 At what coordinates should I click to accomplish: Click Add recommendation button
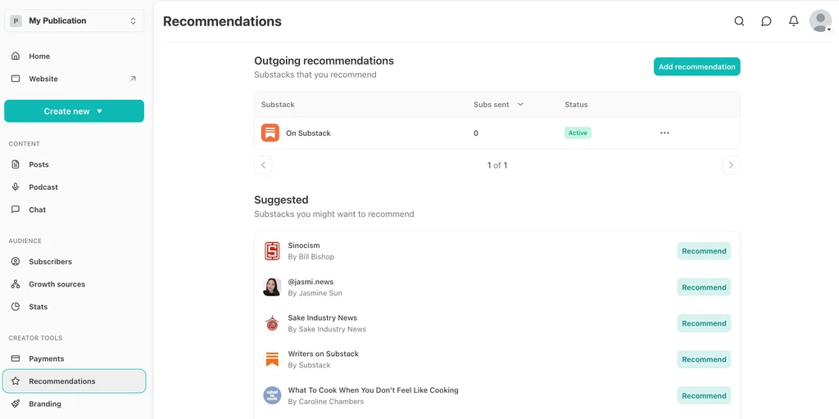[696, 67]
